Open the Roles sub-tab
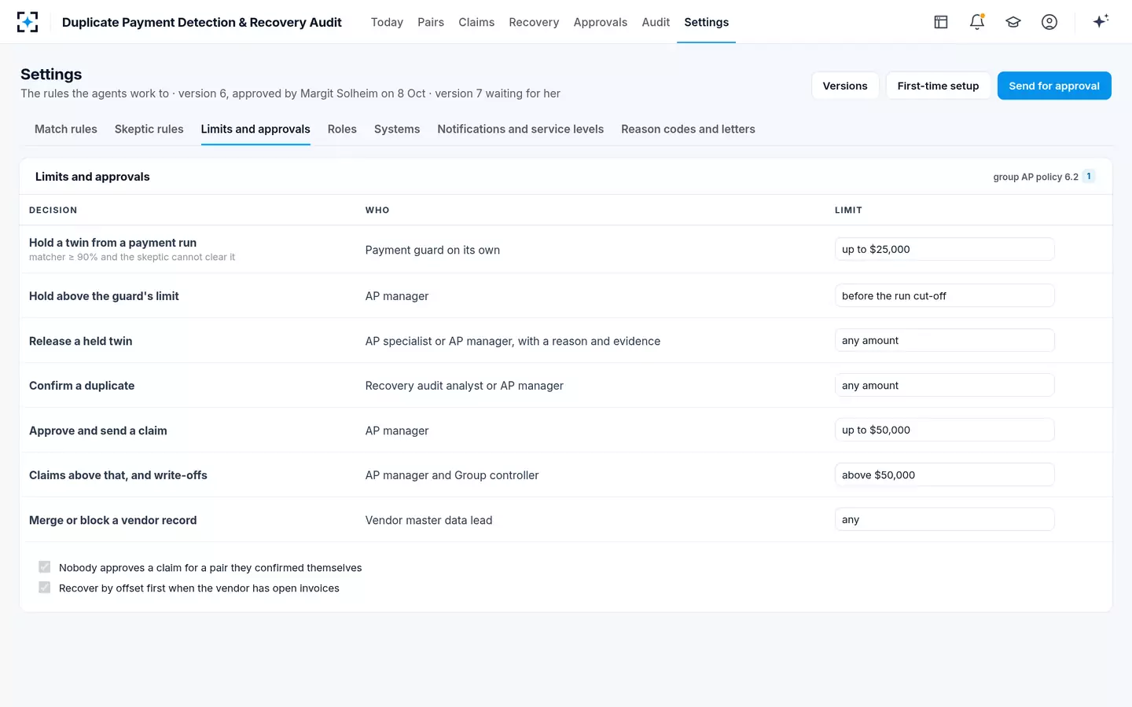Image resolution: width=1132 pixels, height=707 pixels. point(342,129)
